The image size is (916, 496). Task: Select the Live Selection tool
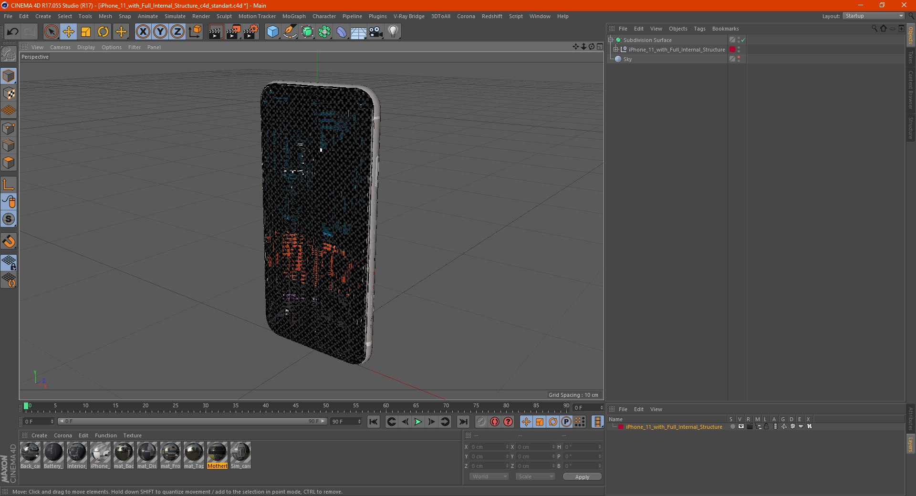click(51, 32)
